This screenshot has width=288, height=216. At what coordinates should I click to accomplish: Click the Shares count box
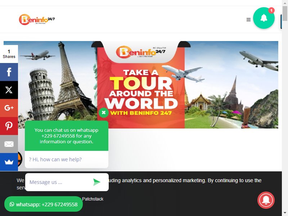pyautogui.click(x=9, y=54)
